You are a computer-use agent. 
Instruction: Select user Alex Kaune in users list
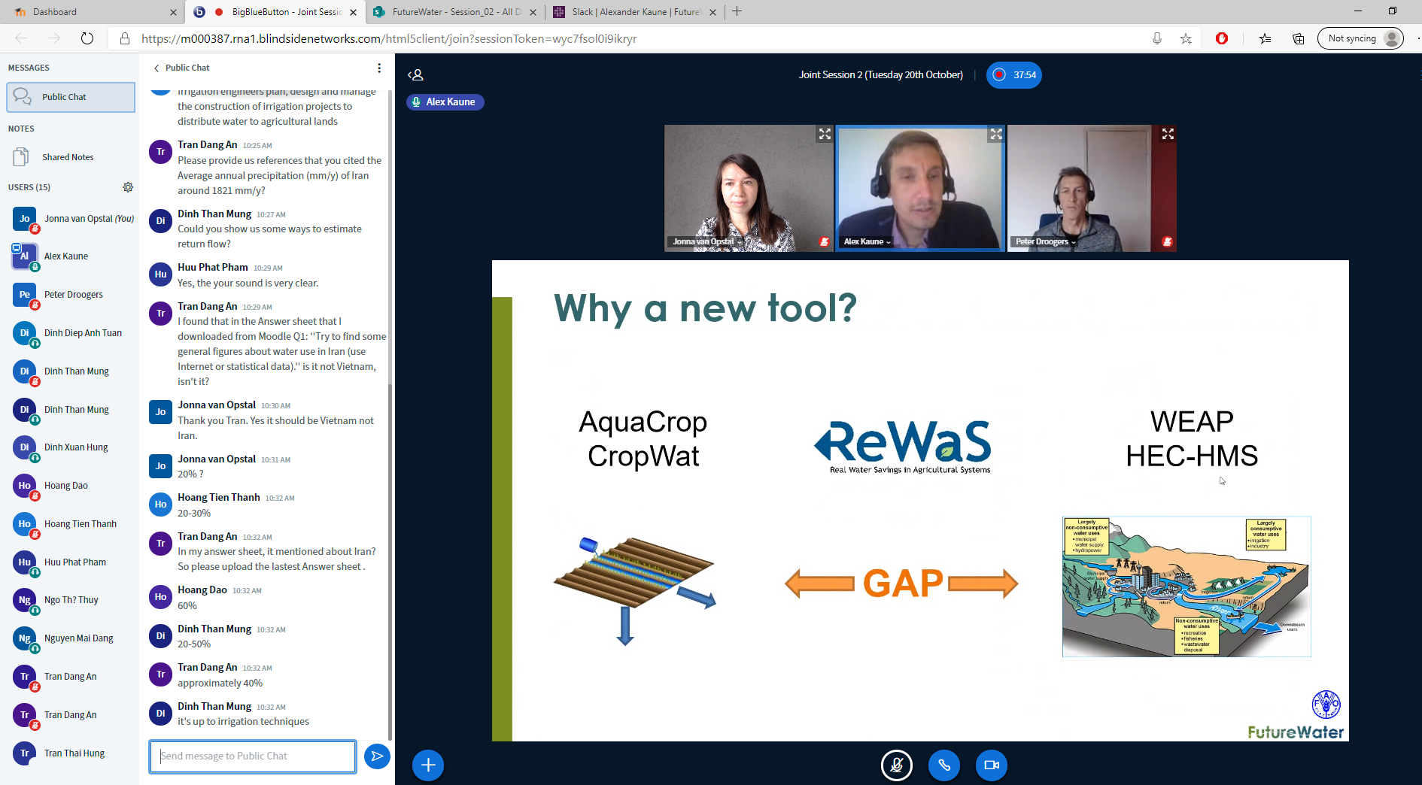click(69, 256)
